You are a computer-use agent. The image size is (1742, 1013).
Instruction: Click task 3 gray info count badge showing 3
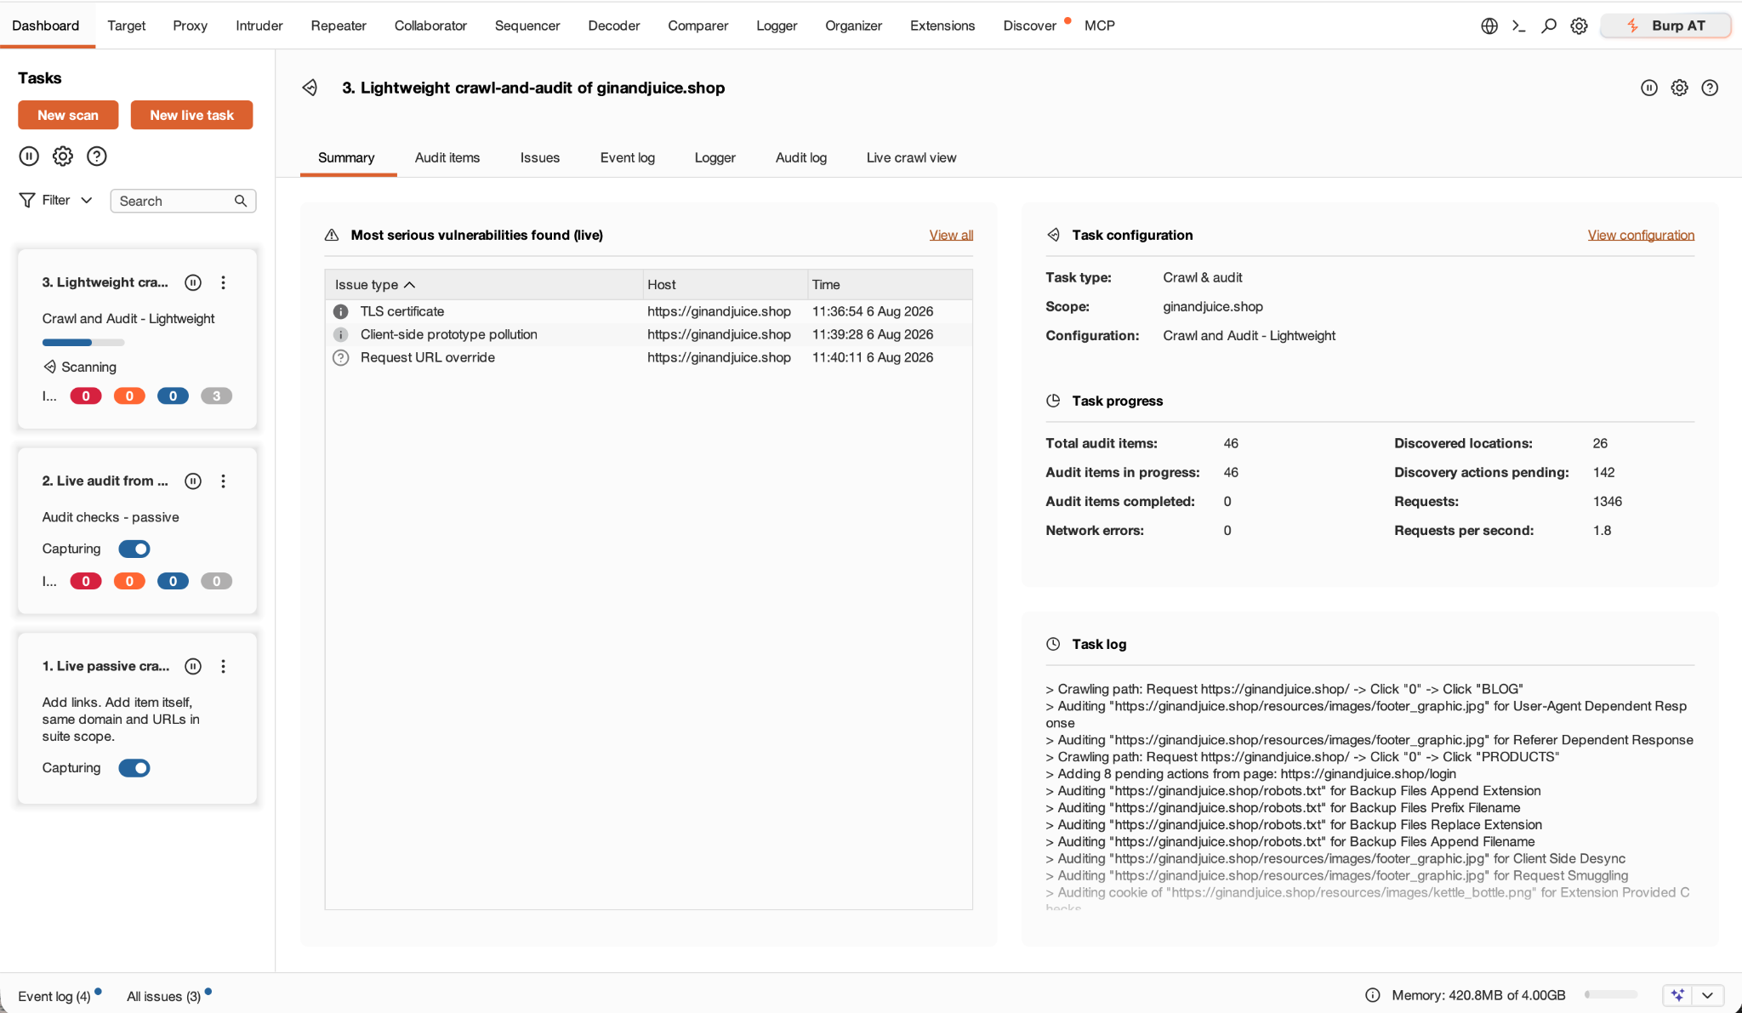[x=217, y=396]
